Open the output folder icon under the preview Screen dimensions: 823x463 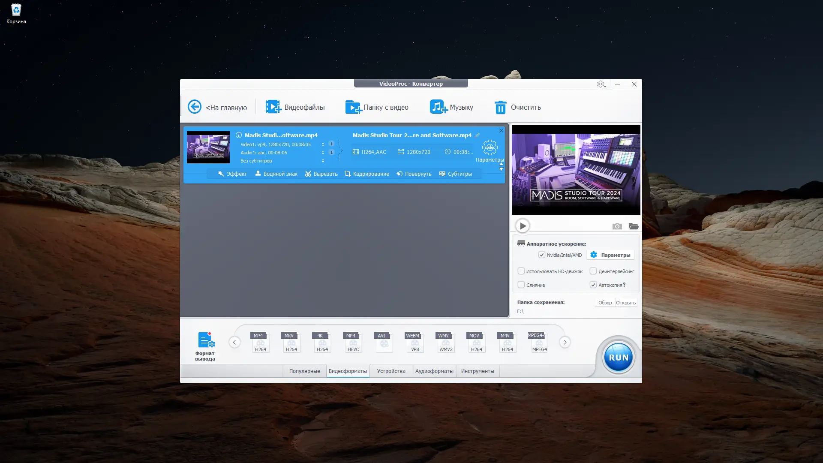[x=634, y=226]
